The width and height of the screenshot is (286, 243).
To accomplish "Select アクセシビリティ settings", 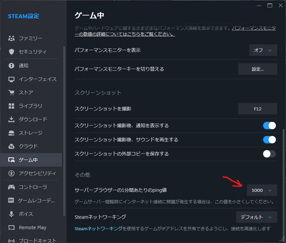I will [31, 173].
